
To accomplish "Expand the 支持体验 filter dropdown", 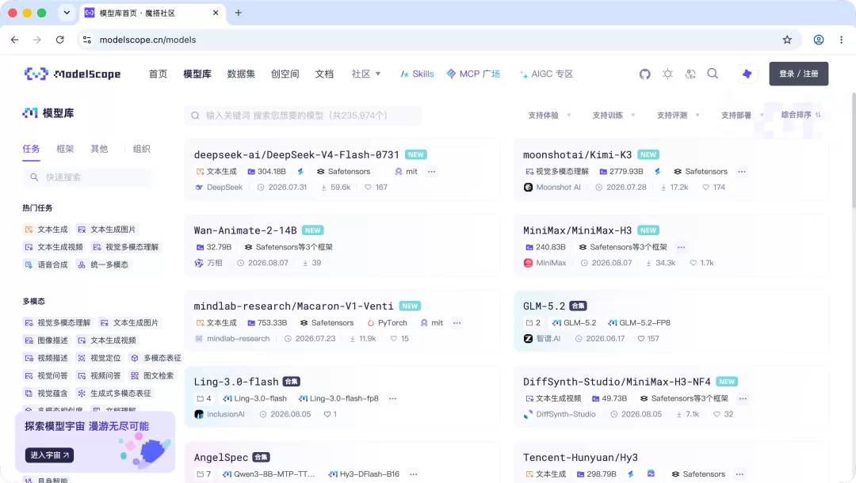I will coord(549,115).
